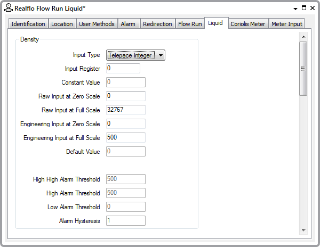Click the vertical scrollbar thumb
The height and width of the screenshot is (247, 320).
tap(303, 69)
